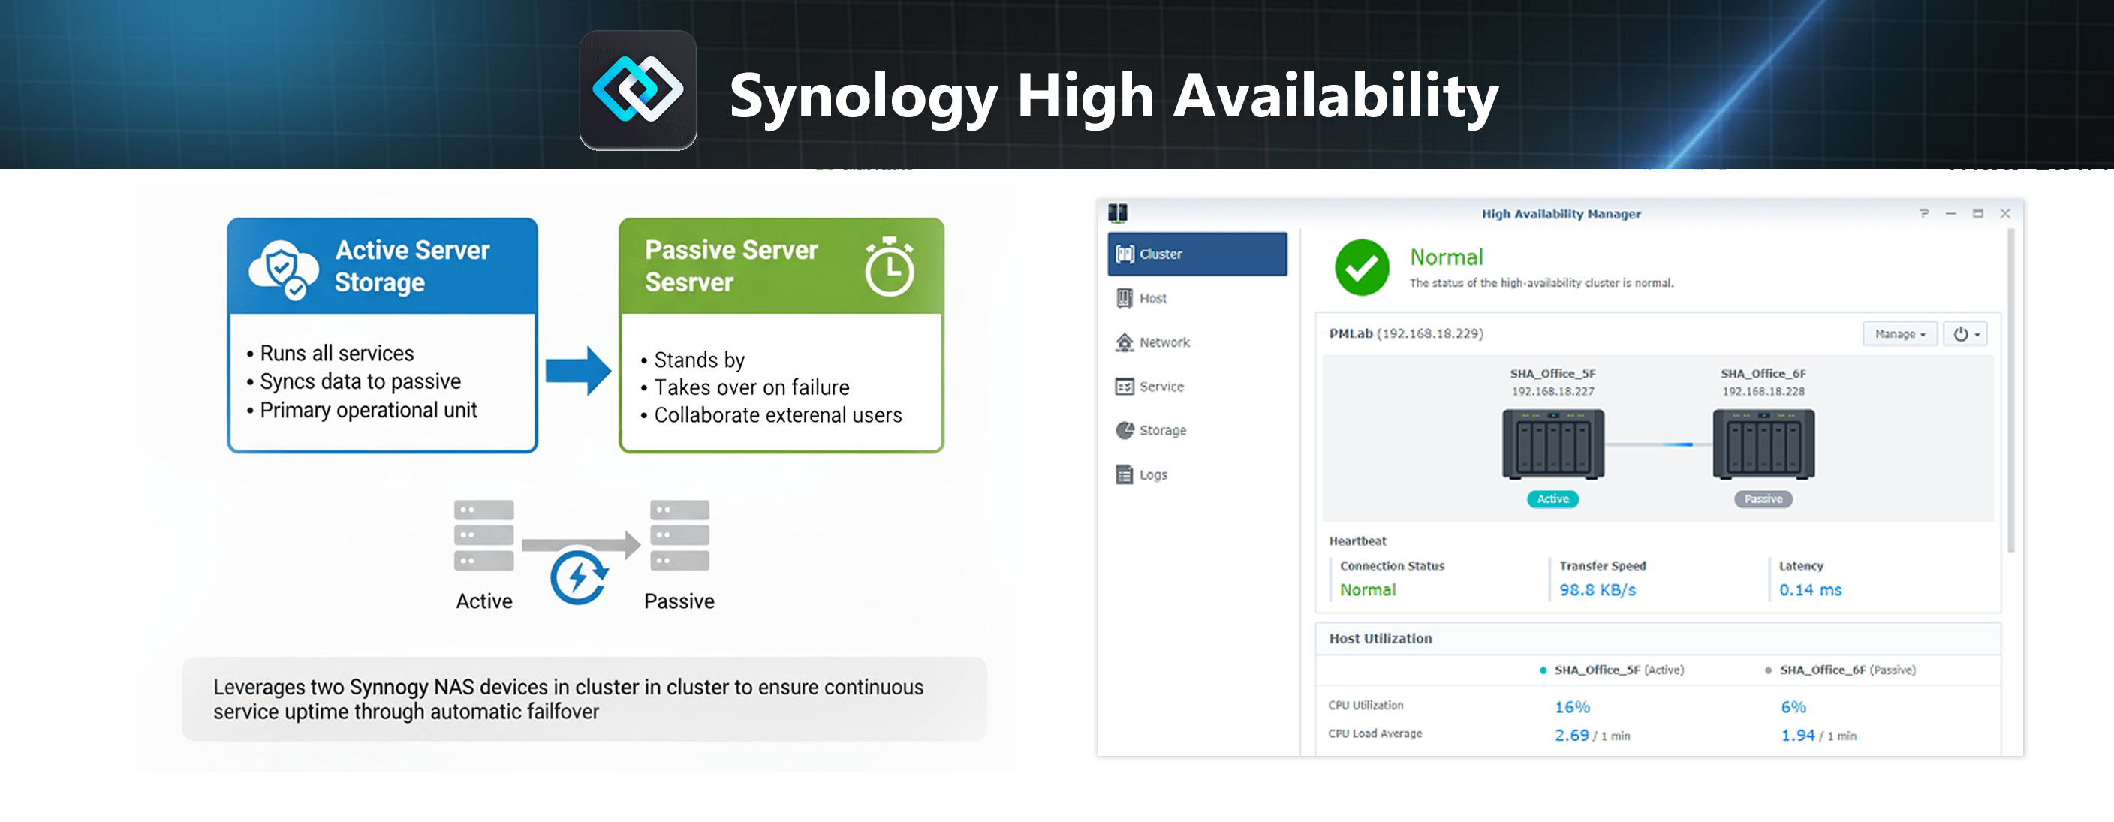
Task: Click the High Availability Manager window icon
Action: pyautogui.click(x=1116, y=213)
